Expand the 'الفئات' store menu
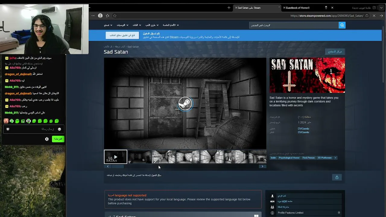Image resolution: width=386 pixels, height=217 pixels. tap(137, 25)
